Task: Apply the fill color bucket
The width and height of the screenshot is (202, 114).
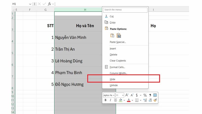Action: tap(121, 100)
